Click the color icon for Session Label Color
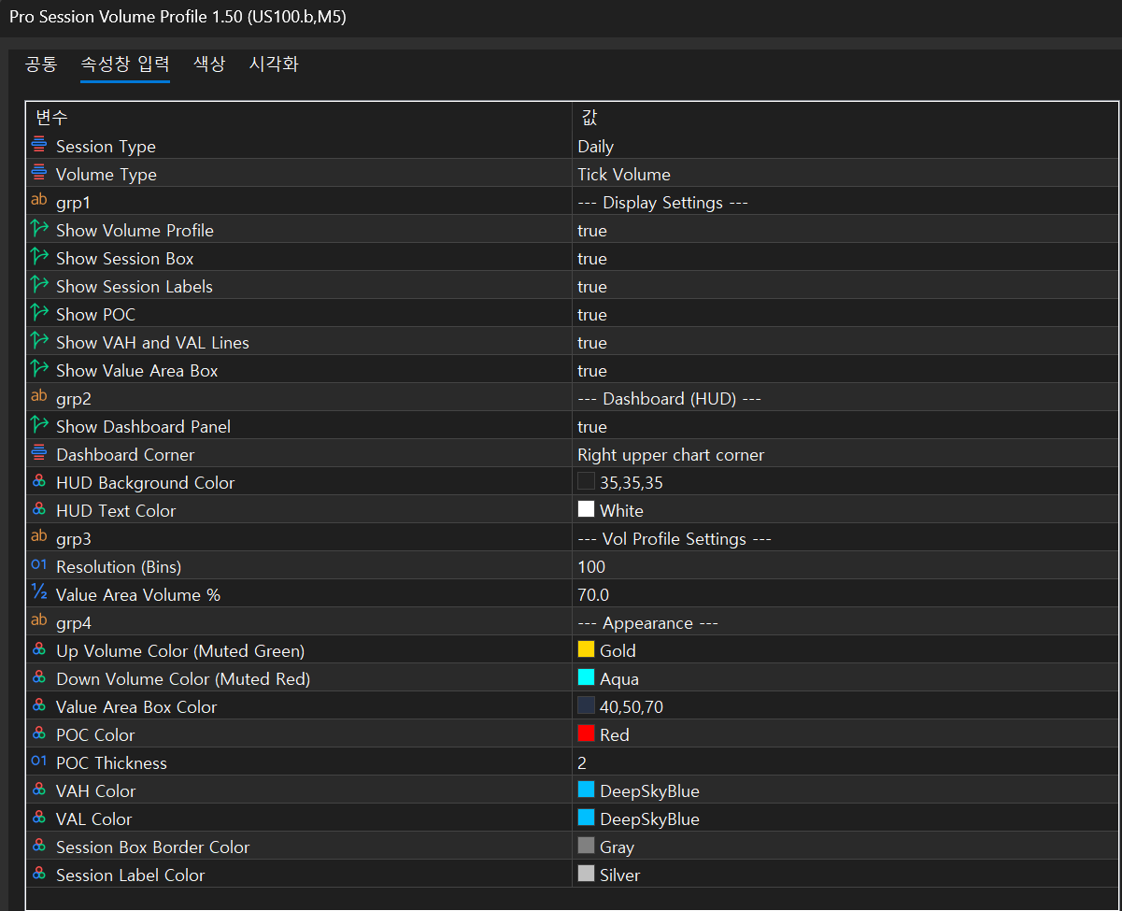The height and width of the screenshot is (911, 1122). [x=39, y=874]
